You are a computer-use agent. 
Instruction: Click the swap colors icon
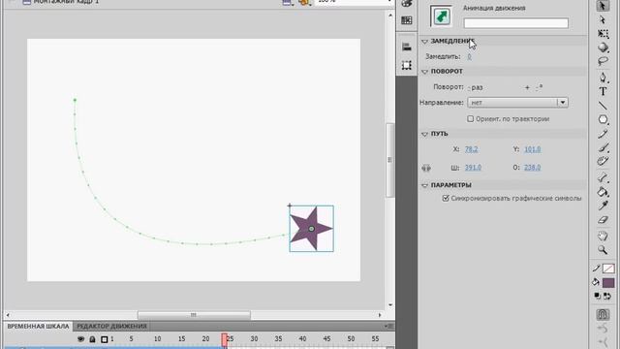coord(607,296)
